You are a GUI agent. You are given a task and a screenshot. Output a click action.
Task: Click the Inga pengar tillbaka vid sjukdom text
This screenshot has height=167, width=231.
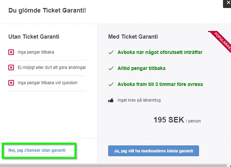click(x=47, y=83)
